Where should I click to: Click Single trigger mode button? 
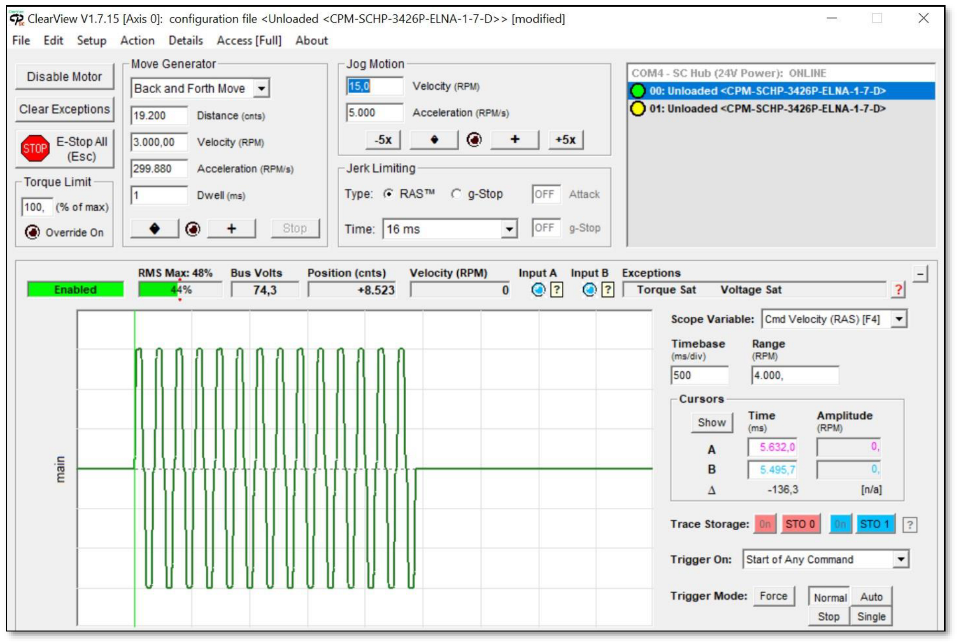pos(871,617)
